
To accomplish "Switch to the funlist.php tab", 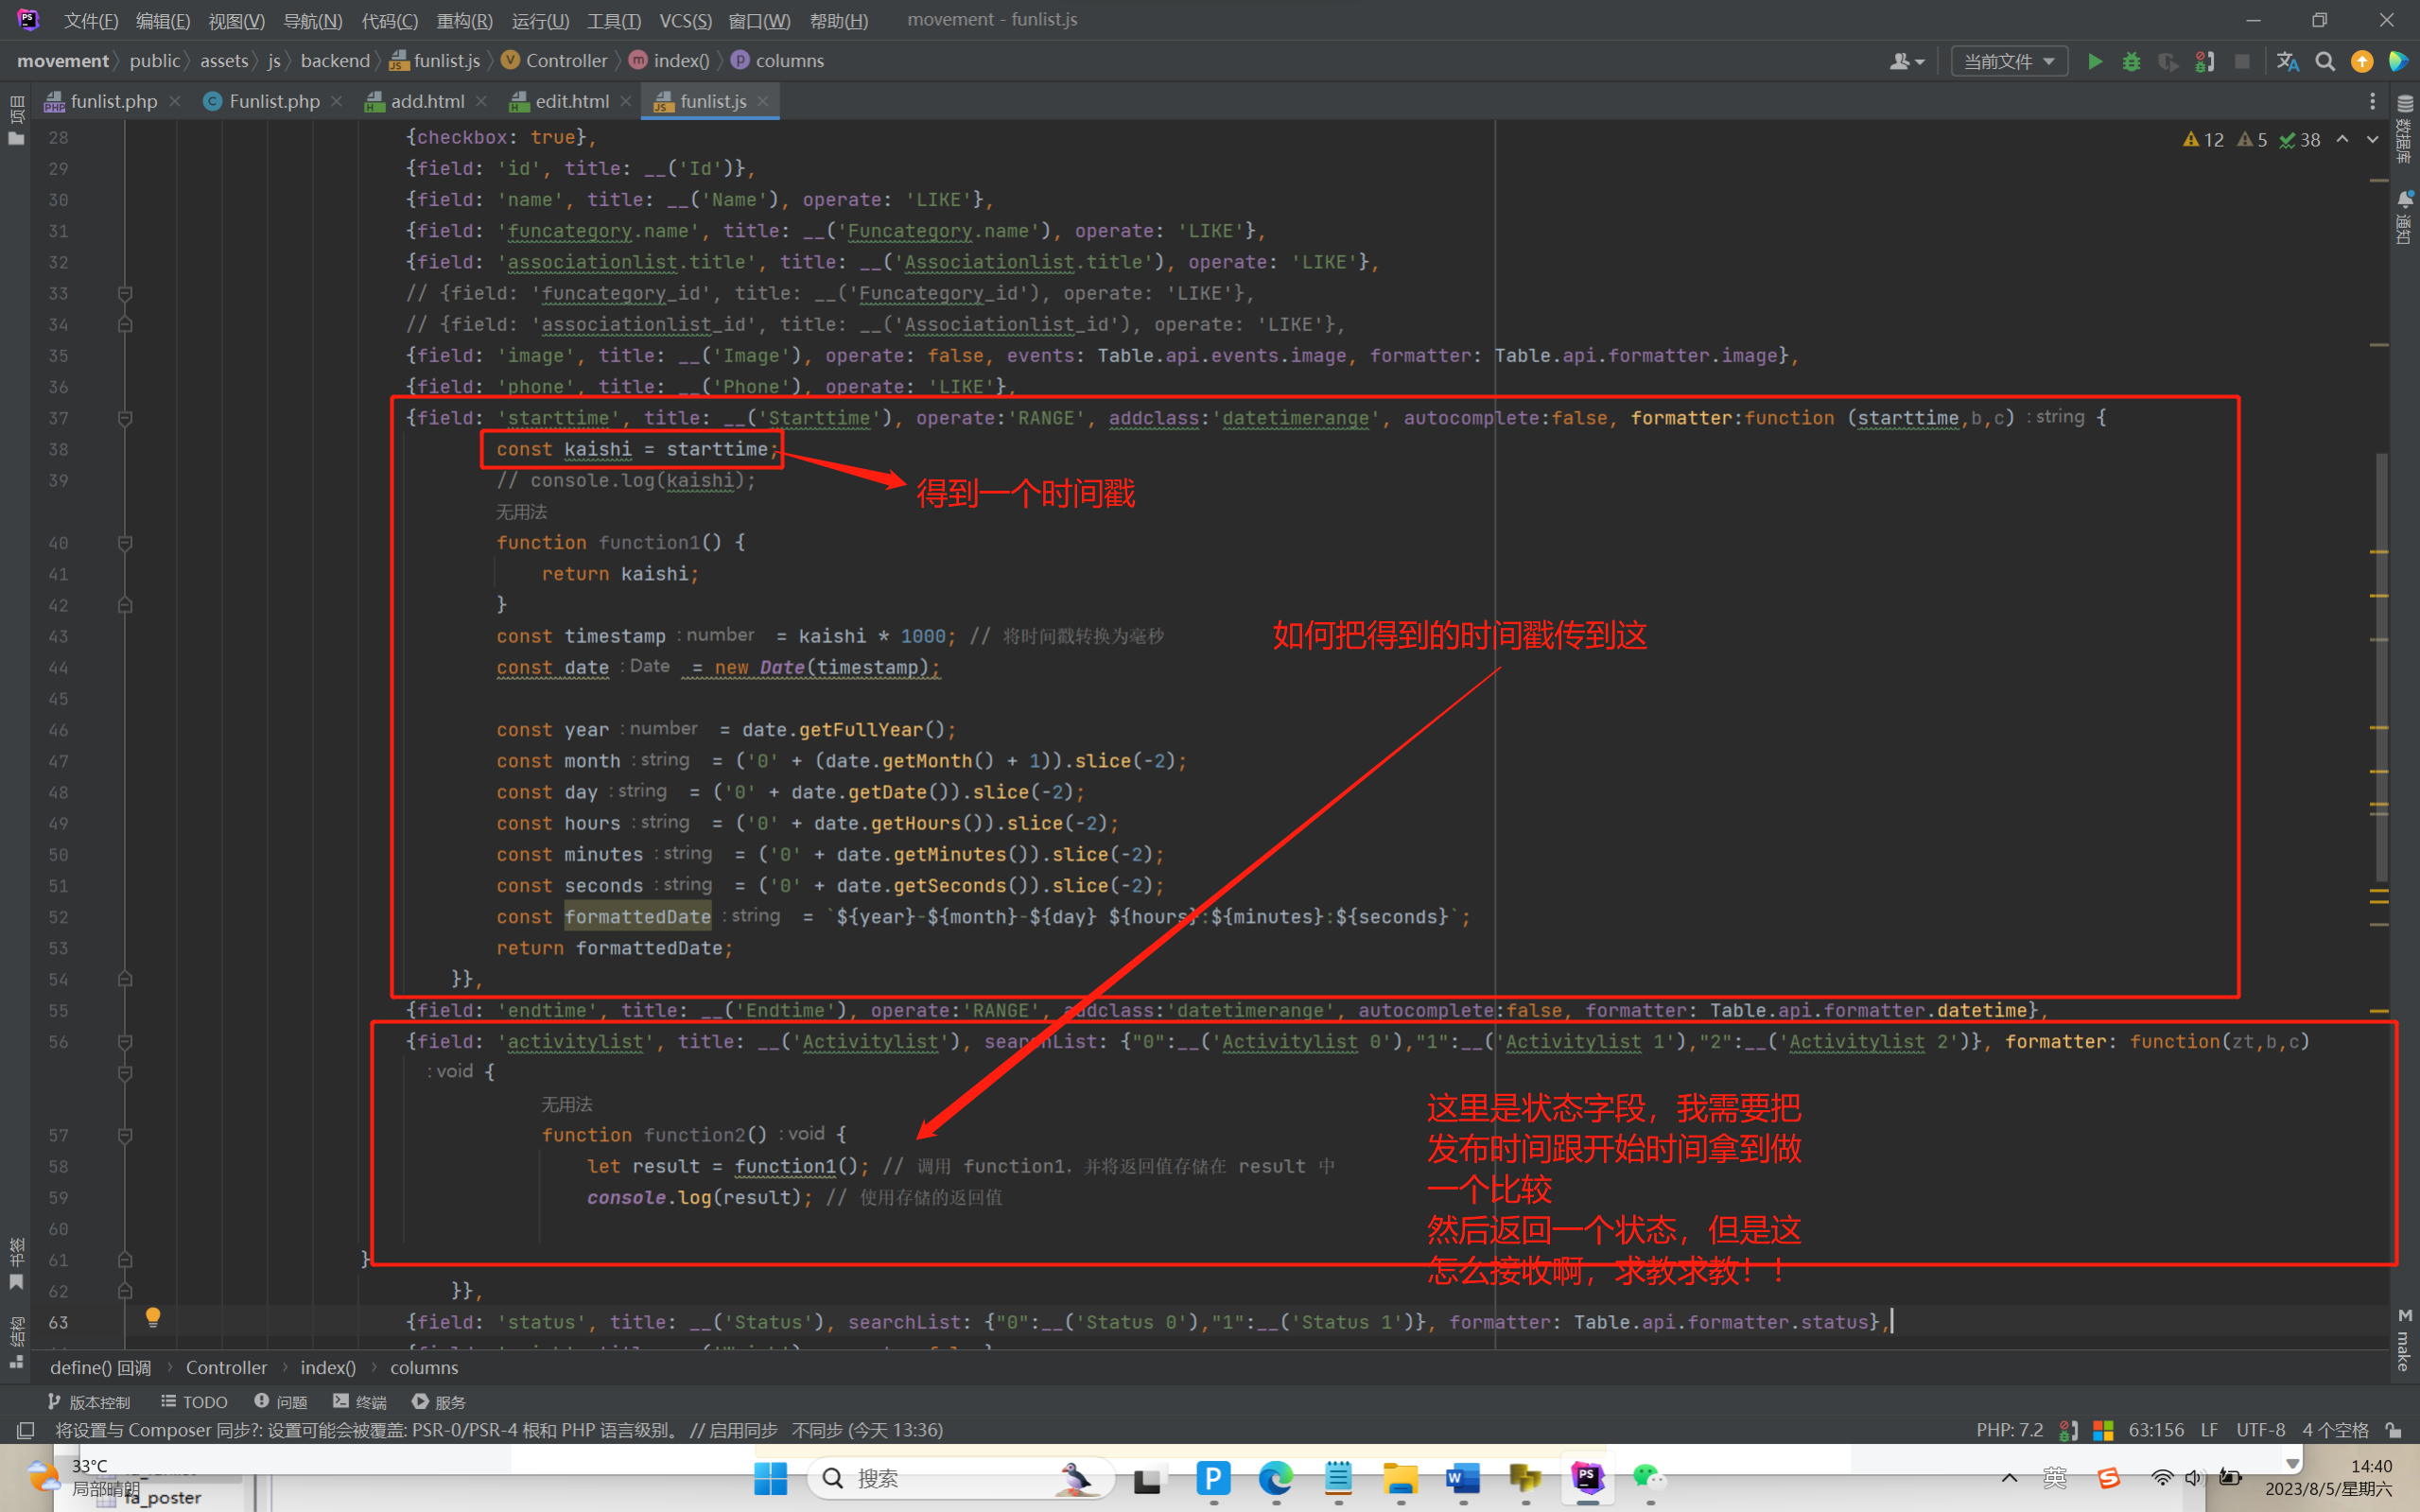I will click(x=114, y=101).
